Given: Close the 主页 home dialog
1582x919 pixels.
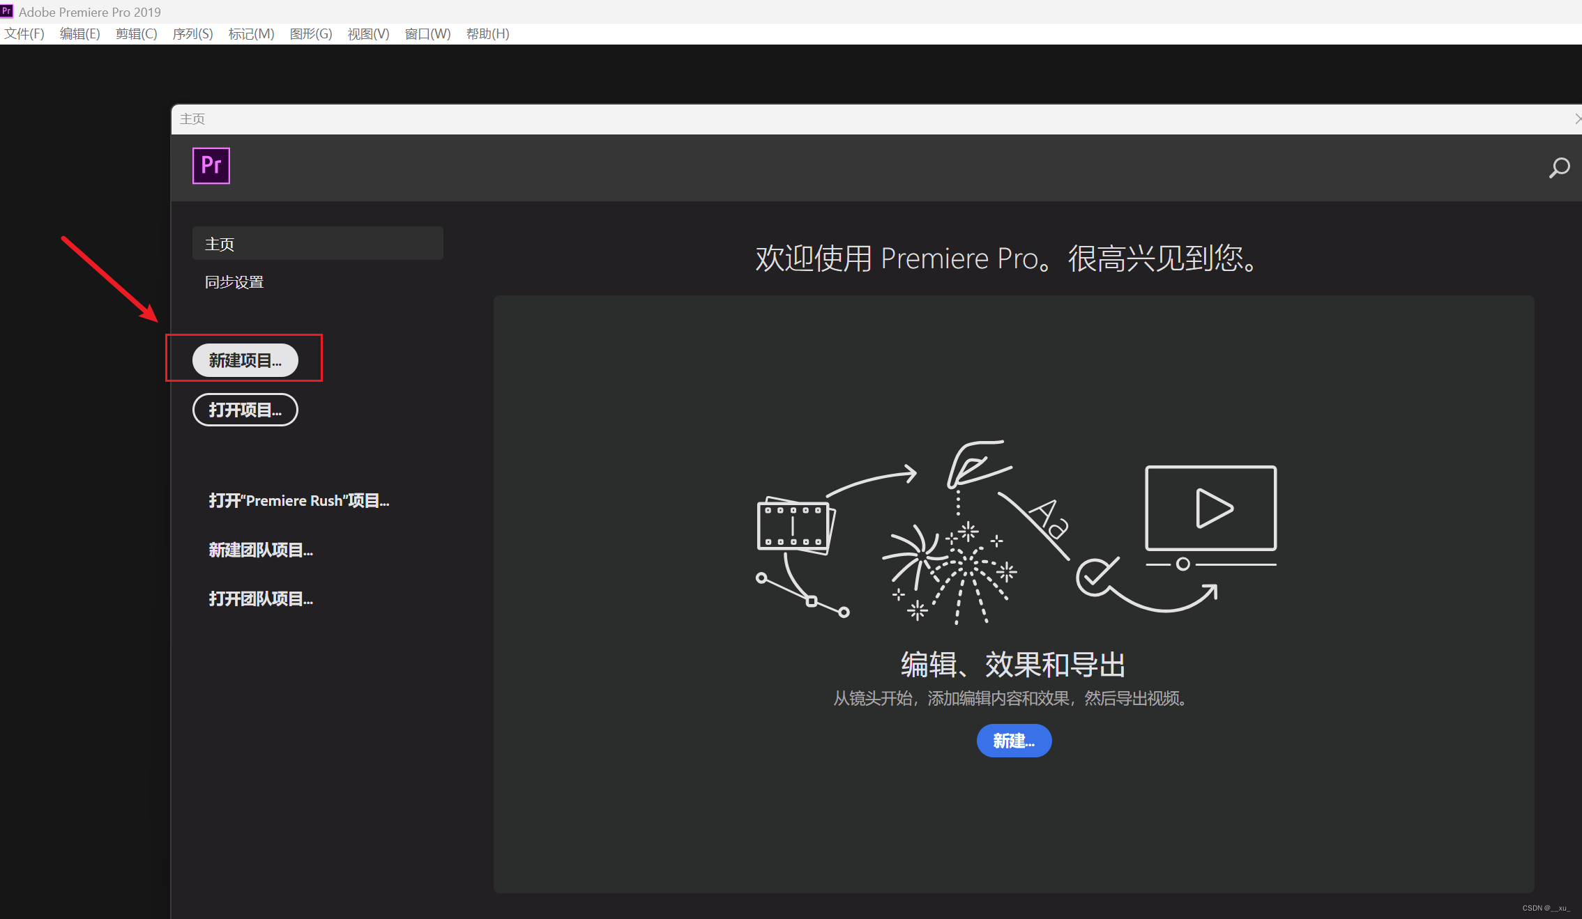Looking at the screenshot, I should click(x=1577, y=119).
